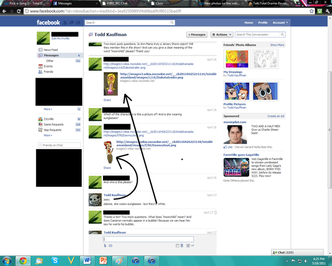The height and width of the screenshot is (266, 332).
Task: Click the facebook logo
Action: (48, 23)
